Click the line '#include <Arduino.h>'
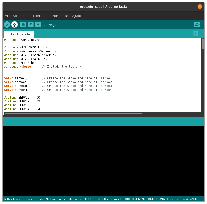The width and height of the screenshot is (207, 204). tap(22, 40)
